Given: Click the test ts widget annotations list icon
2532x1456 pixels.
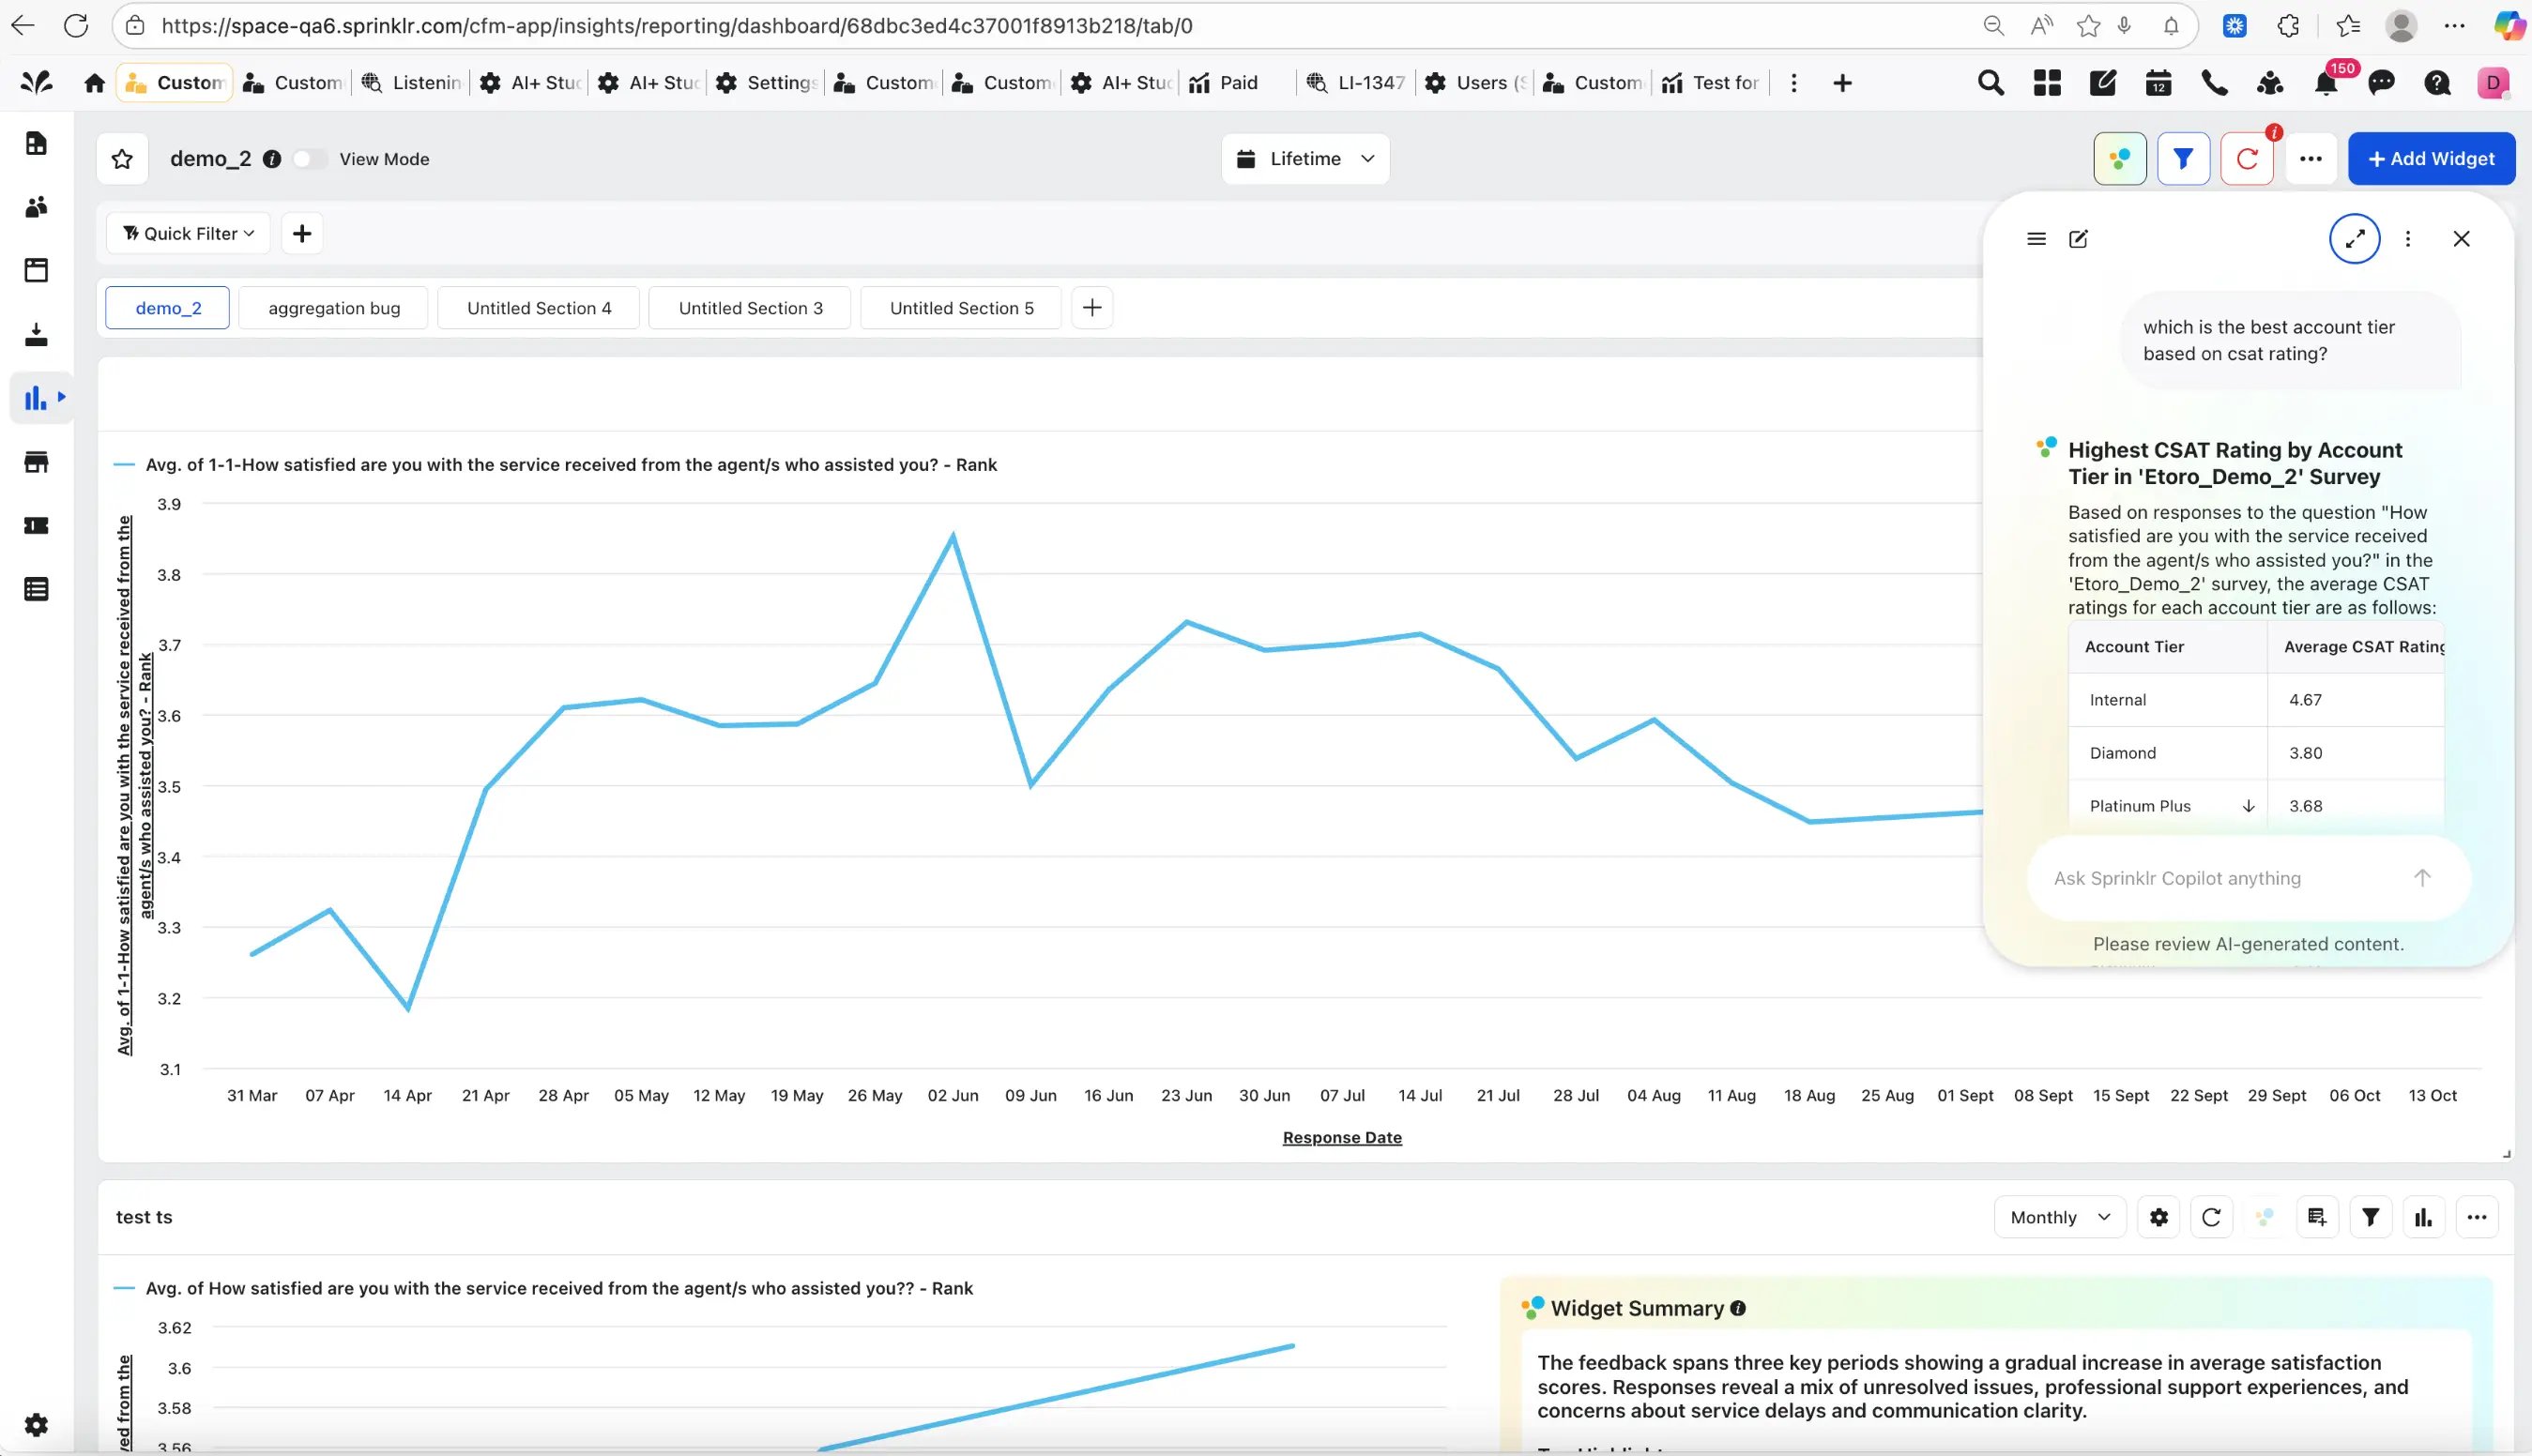Looking at the screenshot, I should 2318,1218.
